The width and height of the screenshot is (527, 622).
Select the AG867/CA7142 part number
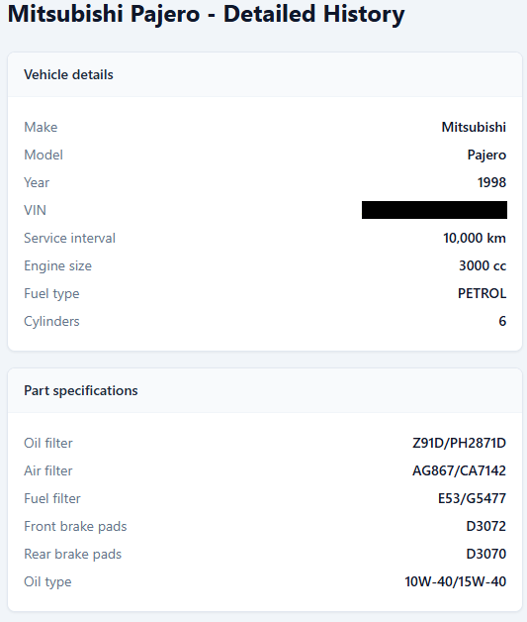point(460,470)
